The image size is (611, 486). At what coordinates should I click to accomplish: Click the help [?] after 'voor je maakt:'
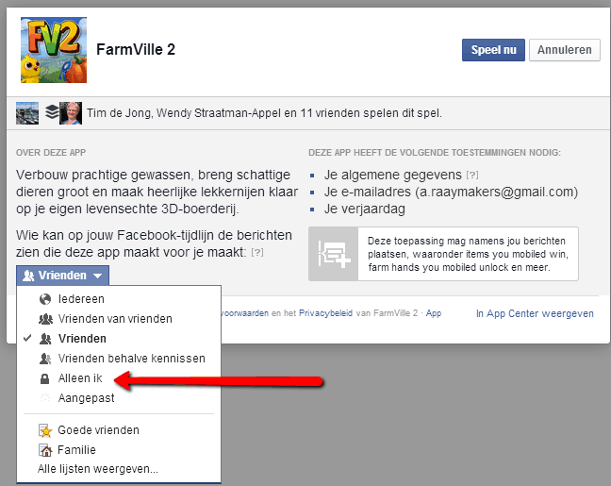(257, 253)
